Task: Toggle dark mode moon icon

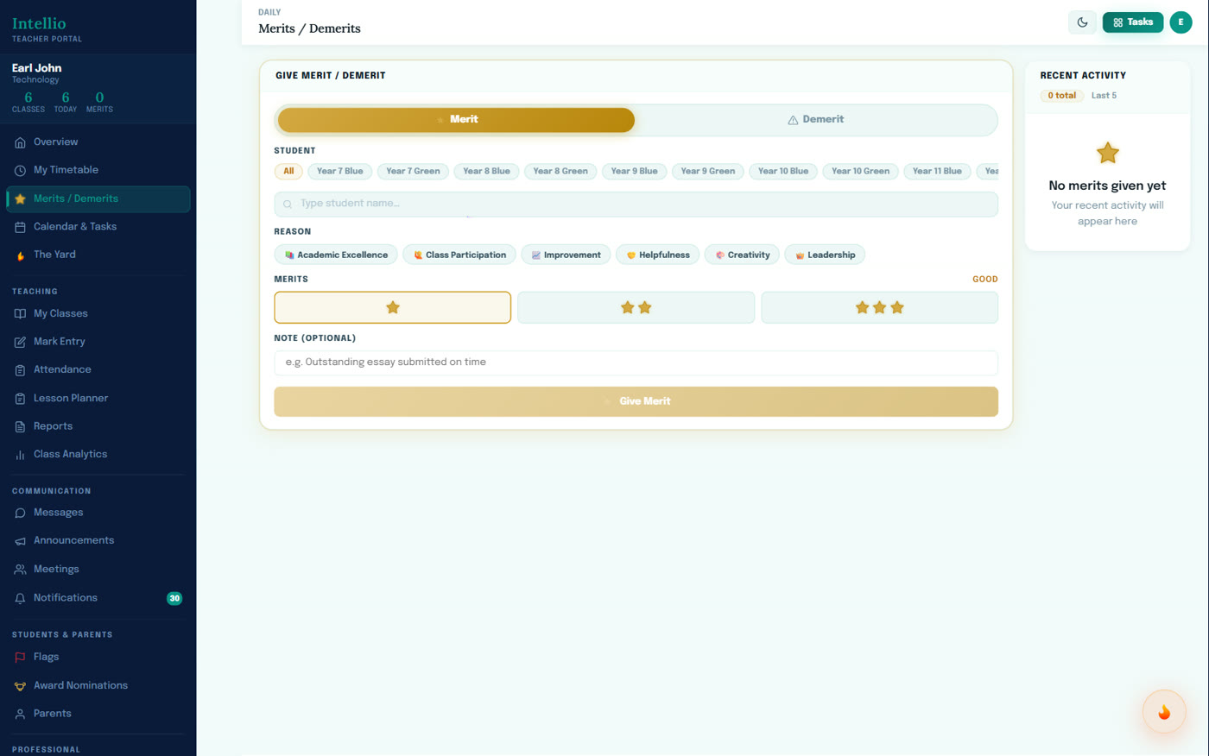Action: pos(1082,22)
